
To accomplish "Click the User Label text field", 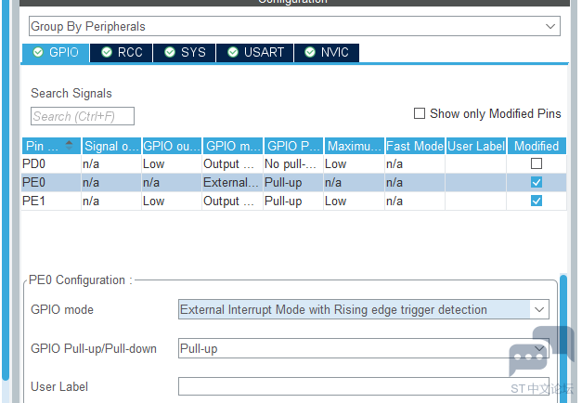I will pyautogui.click(x=363, y=386).
